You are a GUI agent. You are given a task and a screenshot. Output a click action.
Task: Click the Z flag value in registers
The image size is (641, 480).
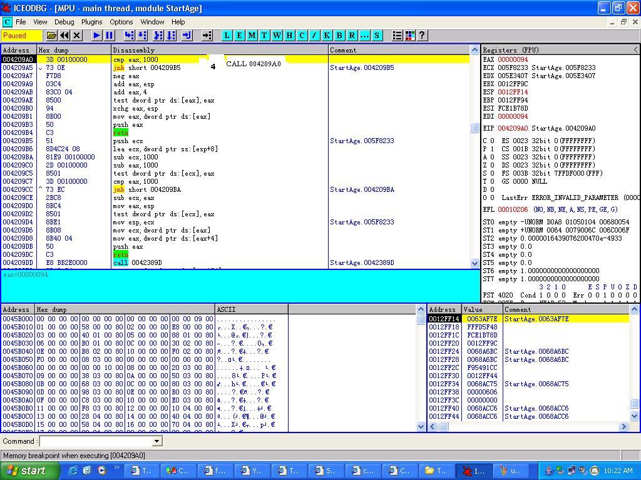pos(492,165)
